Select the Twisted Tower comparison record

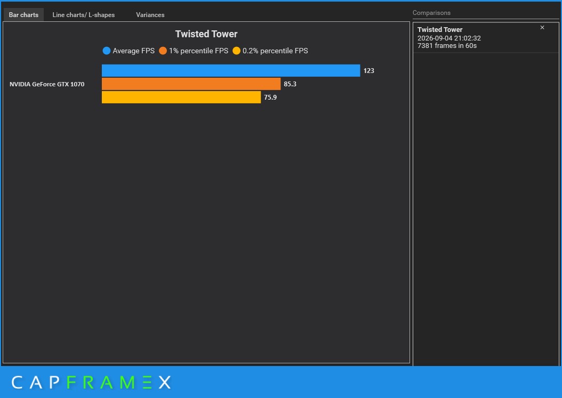[486, 38]
